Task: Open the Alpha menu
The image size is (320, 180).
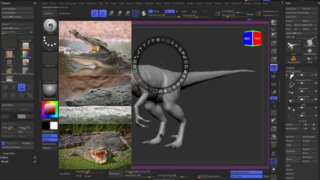Action: 44,3
